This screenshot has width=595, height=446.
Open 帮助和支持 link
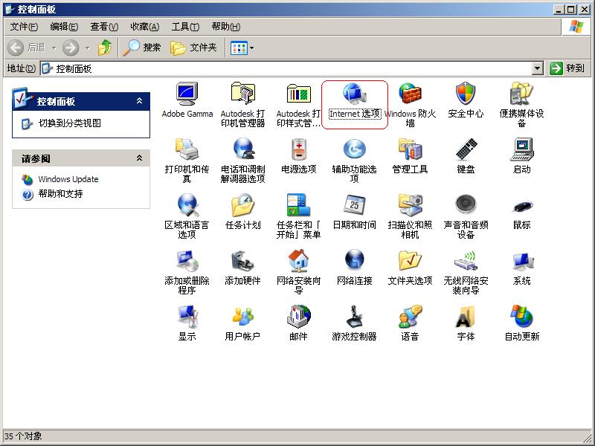click(61, 194)
